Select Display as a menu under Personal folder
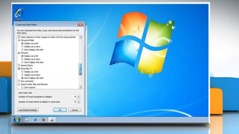239x134 pixels. pos(22,47)
